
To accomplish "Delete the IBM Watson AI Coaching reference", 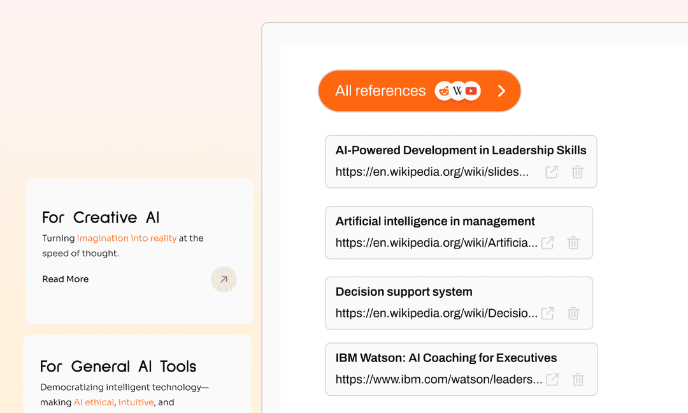I will tap(578, 380).
